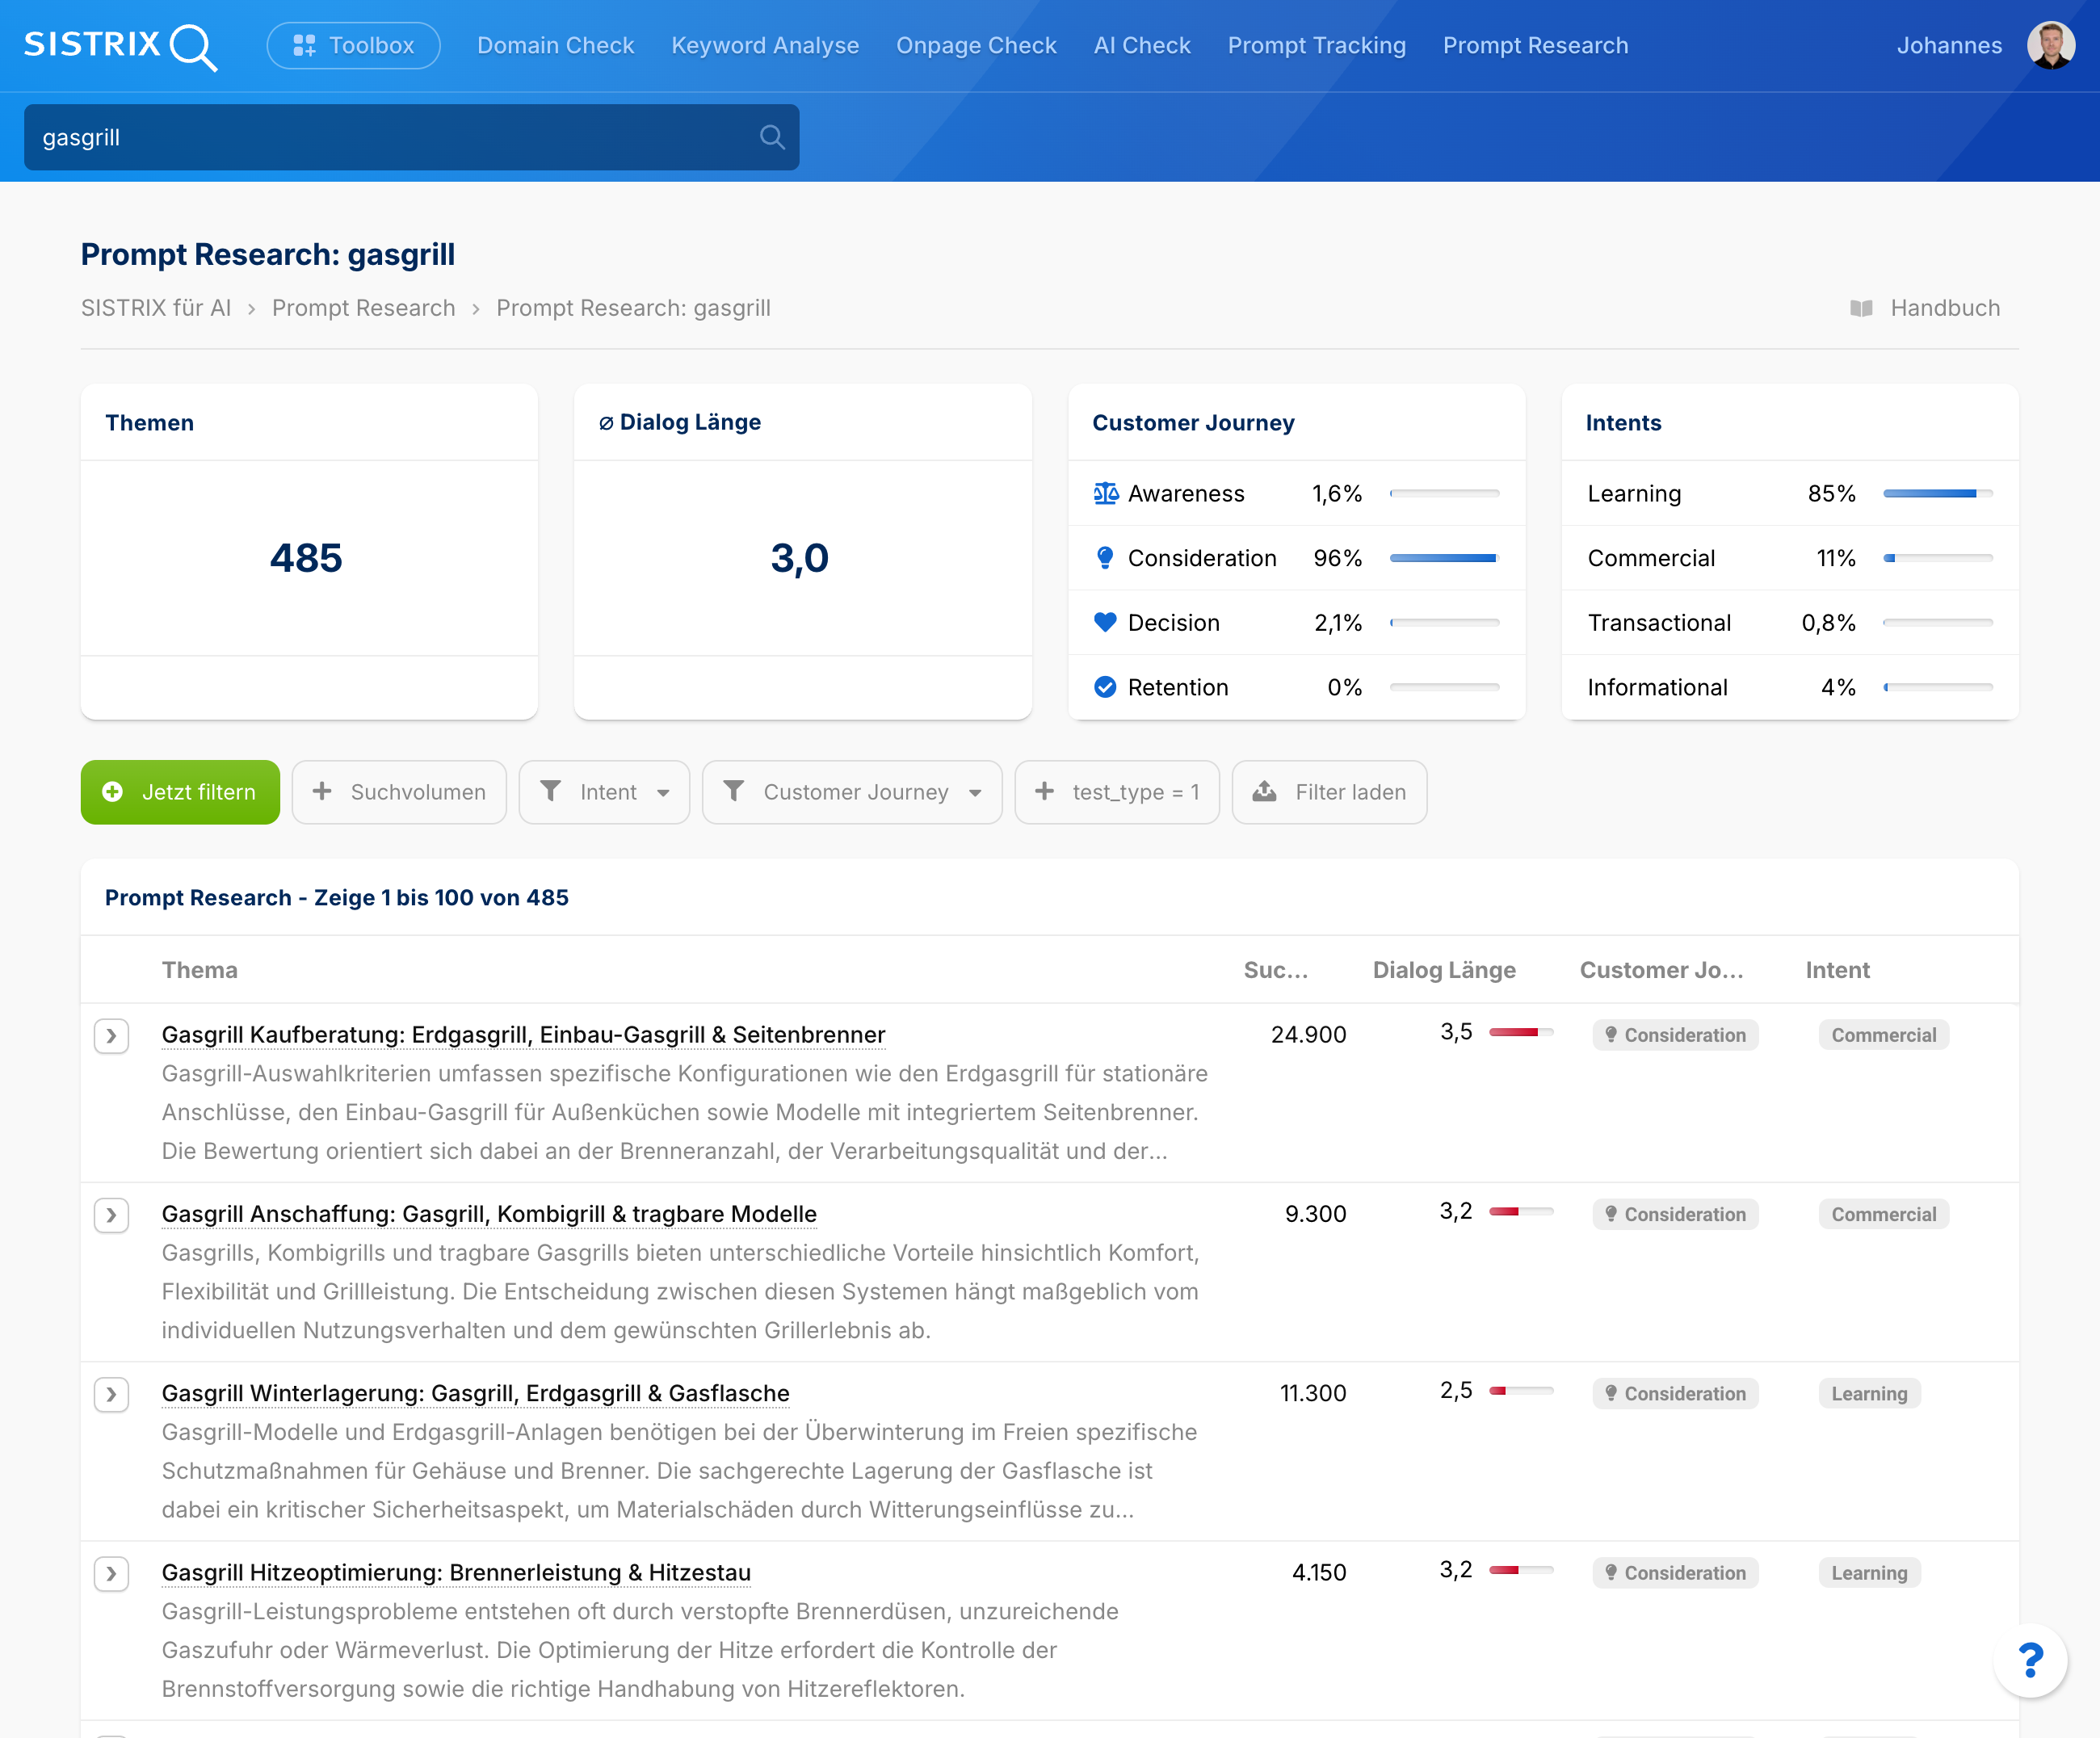The width and height of the screenshot is (2100, 1738).
Task: Expand the Gasgrill Hitzeoptimierung row
Action: [x=111, y=1573]
